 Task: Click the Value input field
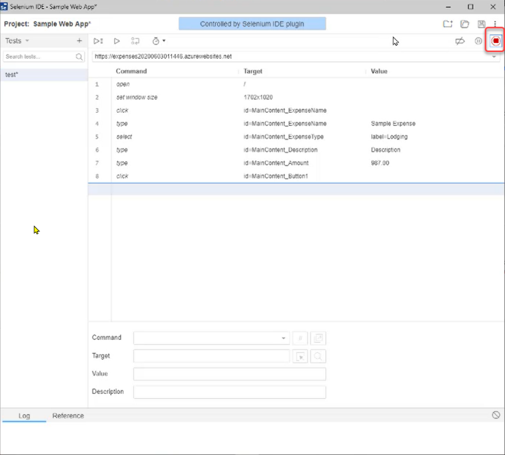click(x=230, y=374)
